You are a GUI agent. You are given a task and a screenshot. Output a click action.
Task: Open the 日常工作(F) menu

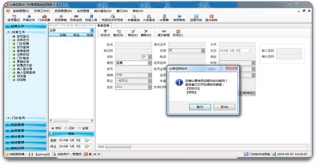coord(42,11)
